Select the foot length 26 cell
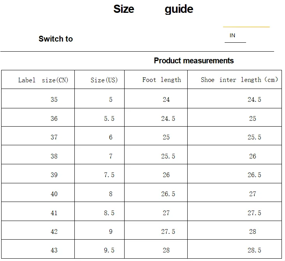The image size is (285, 261). [156, 174]
